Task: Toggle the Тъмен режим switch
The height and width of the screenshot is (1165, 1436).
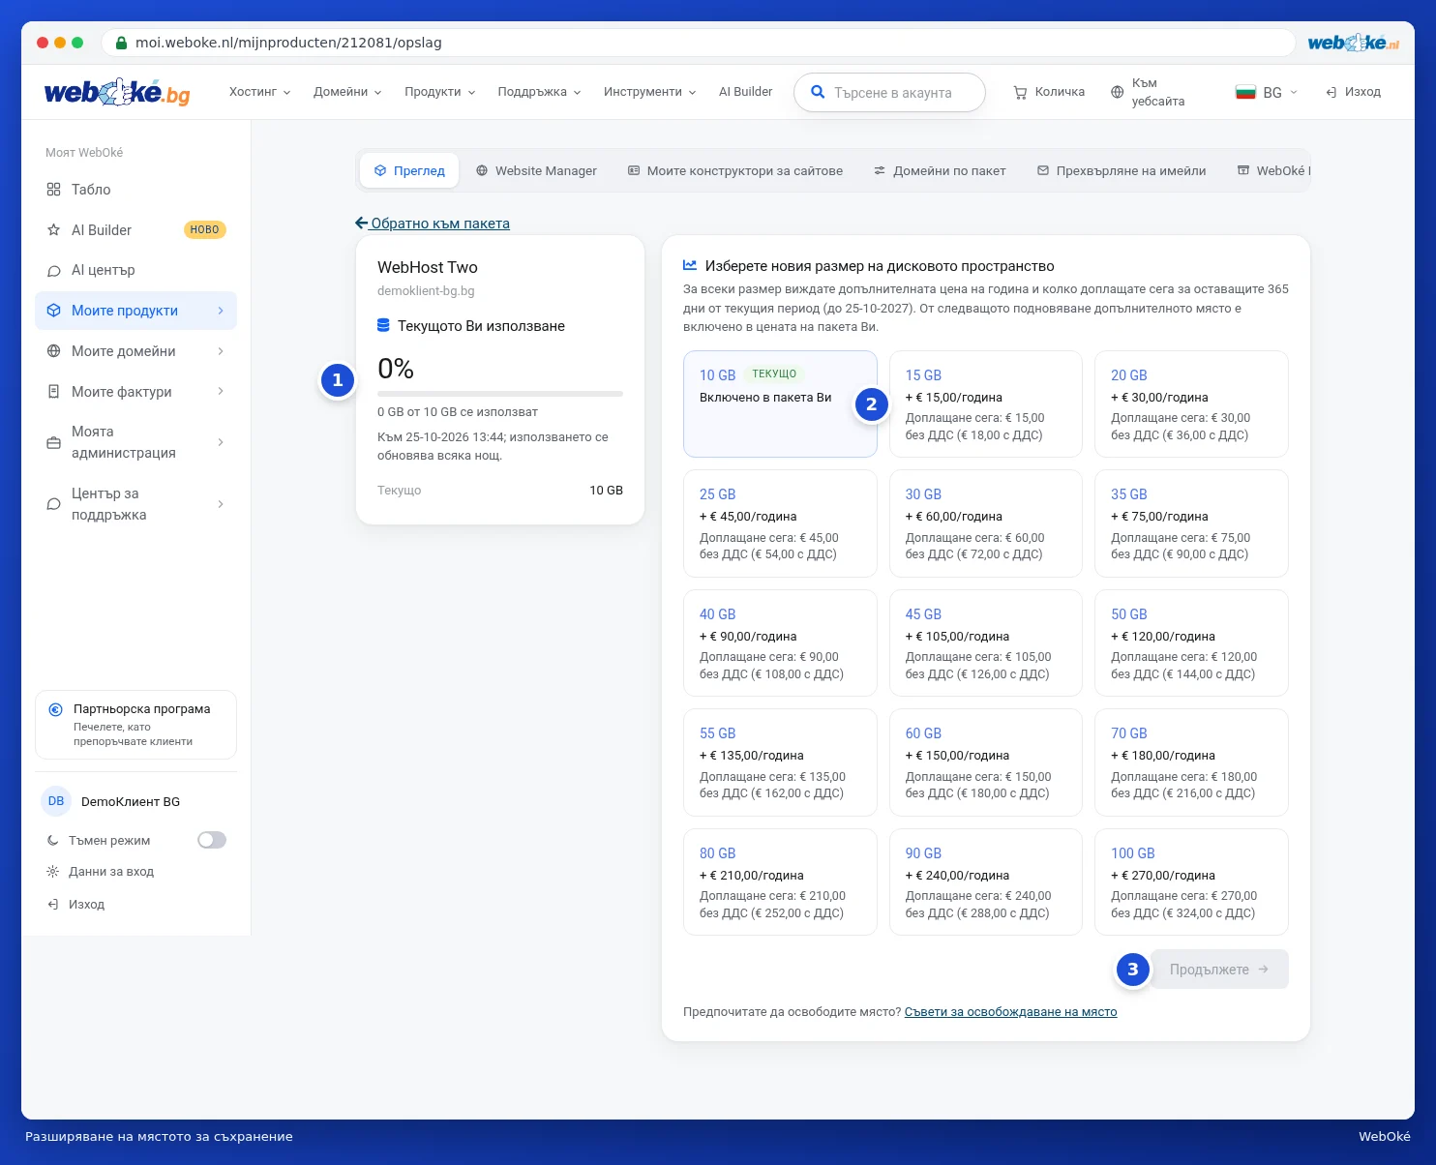Action: [212, 840]
